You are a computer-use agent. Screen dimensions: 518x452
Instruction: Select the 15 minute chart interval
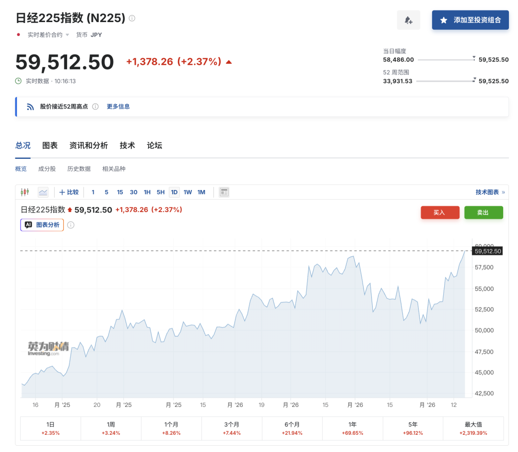click(120, 192)
